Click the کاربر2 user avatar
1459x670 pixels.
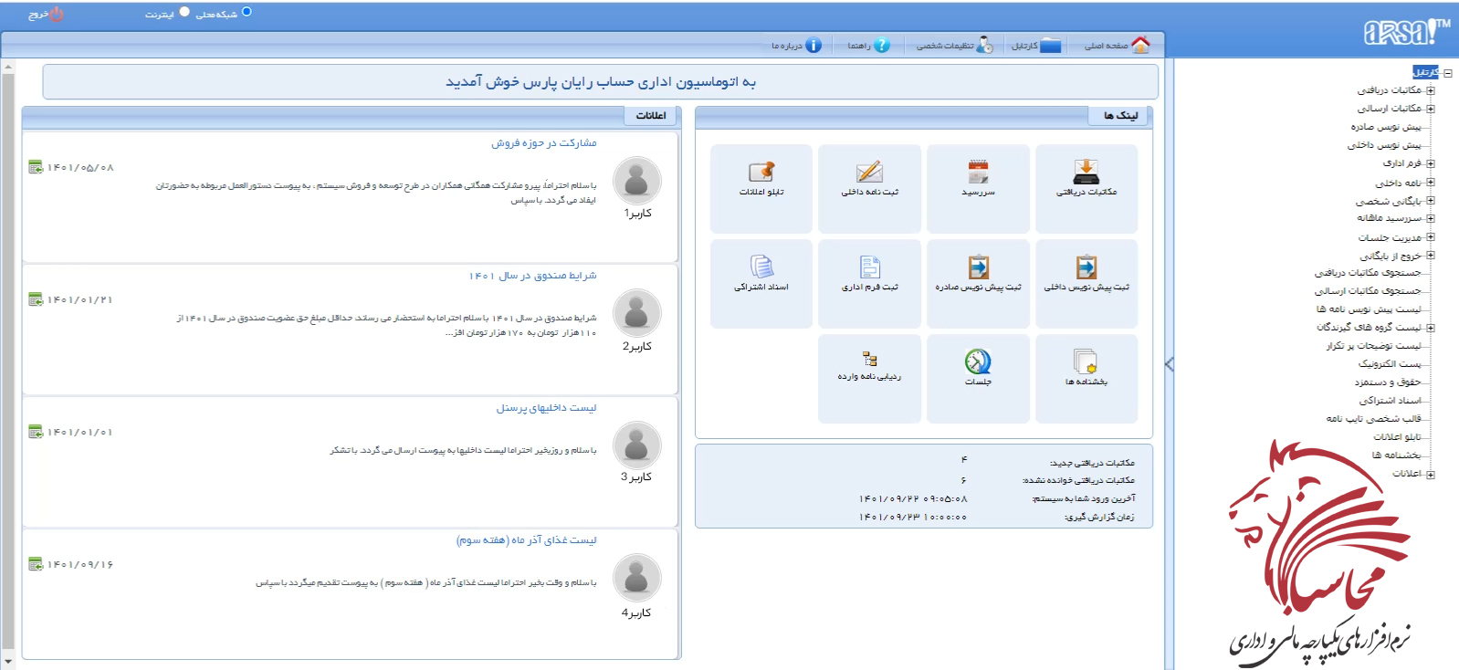click(636, 313)
